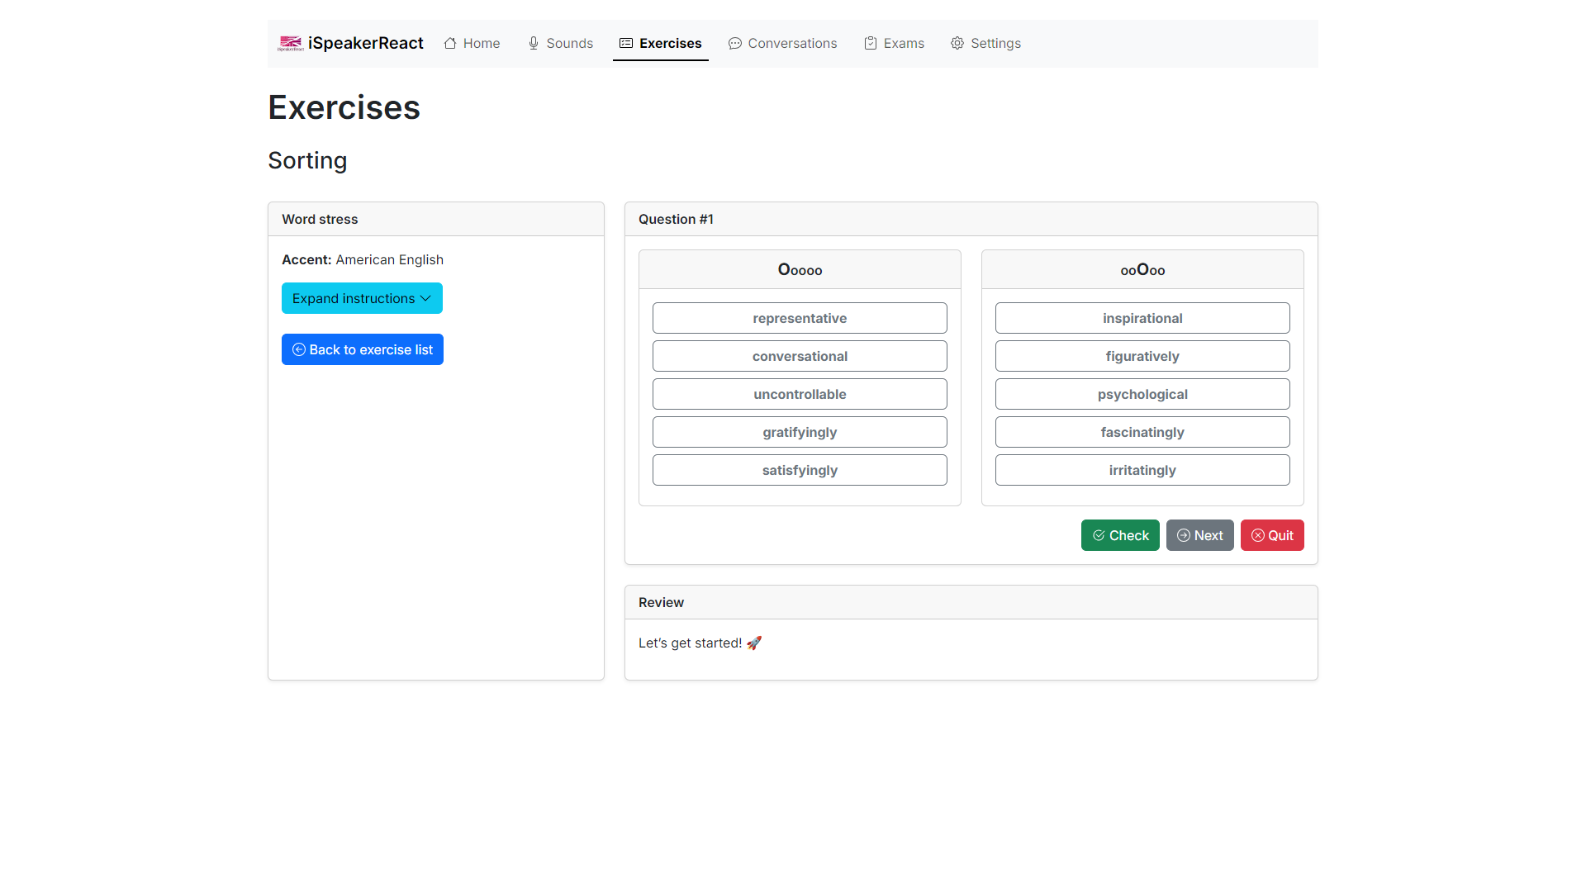This screenshot has height=892, width=1586.
Task: Click the Exercises card icon
Action: [x=626, y=43]
